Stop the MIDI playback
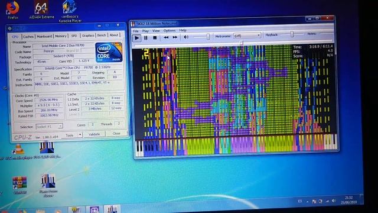The height and width of the screenshot is (213, 378). point(155,38)
